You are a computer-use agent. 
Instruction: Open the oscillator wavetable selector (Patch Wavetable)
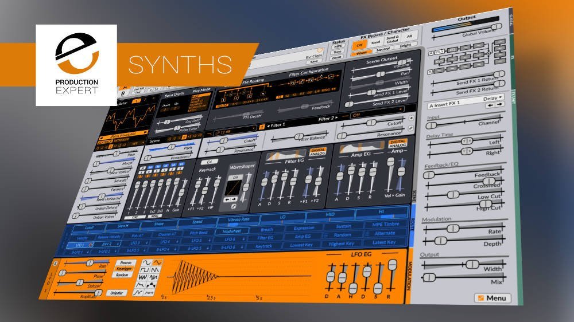pos(123,134)
